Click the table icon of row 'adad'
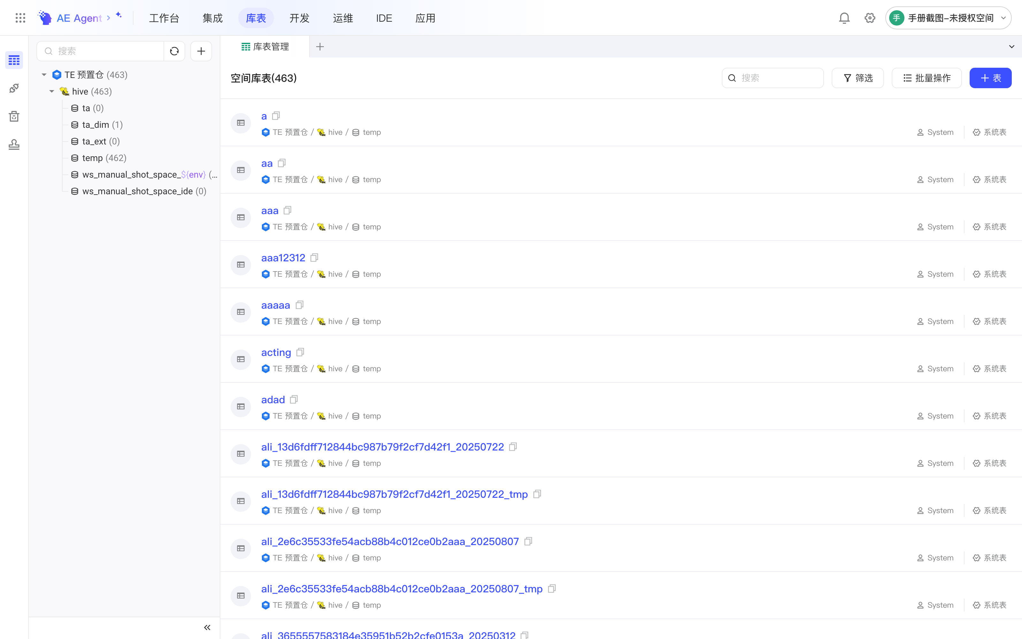 pos(241,406)
